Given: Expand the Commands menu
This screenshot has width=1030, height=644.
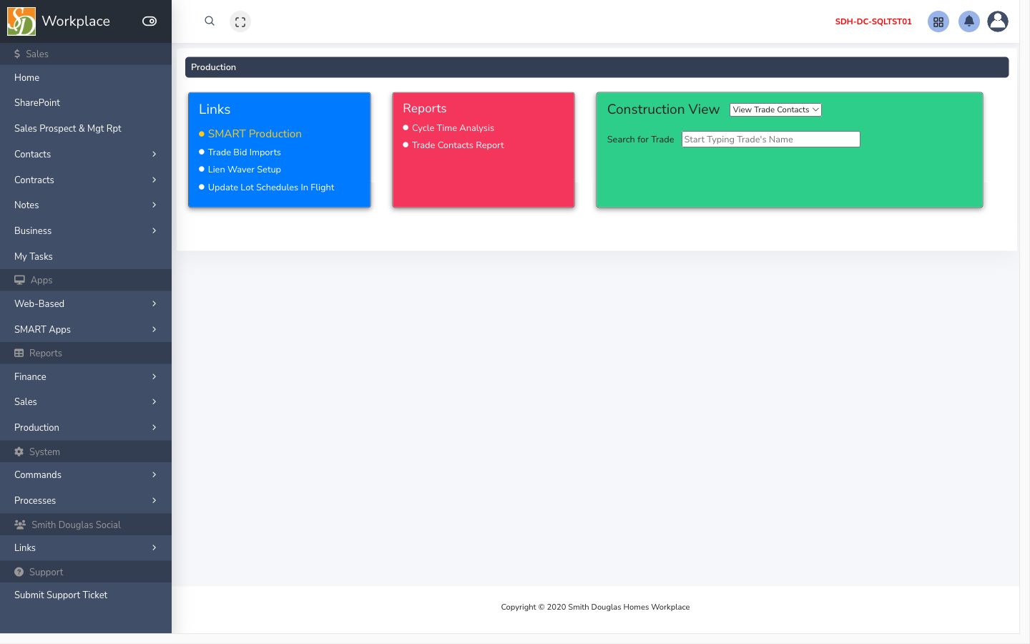Looking at the screenshot, I should 86,475.
